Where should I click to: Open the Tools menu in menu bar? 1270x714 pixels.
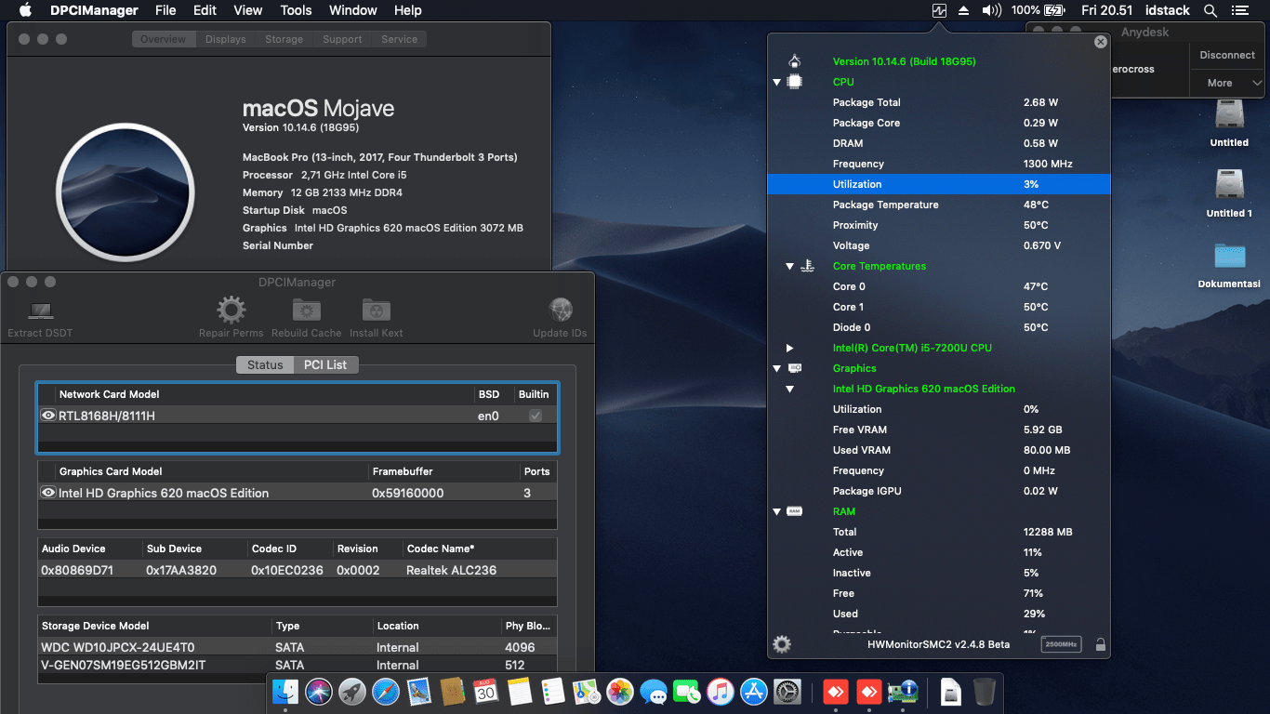coord(296,10)
